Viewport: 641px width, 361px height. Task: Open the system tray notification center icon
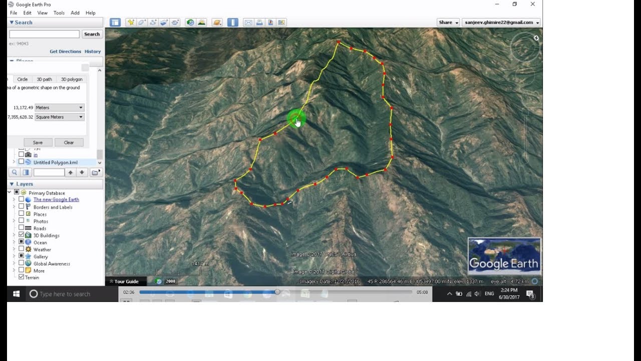point(531,294)
